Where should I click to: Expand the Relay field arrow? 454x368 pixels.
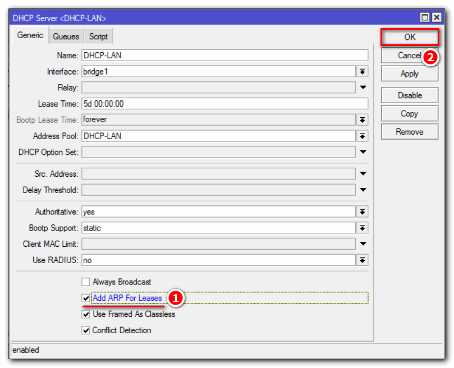[363, 88]
